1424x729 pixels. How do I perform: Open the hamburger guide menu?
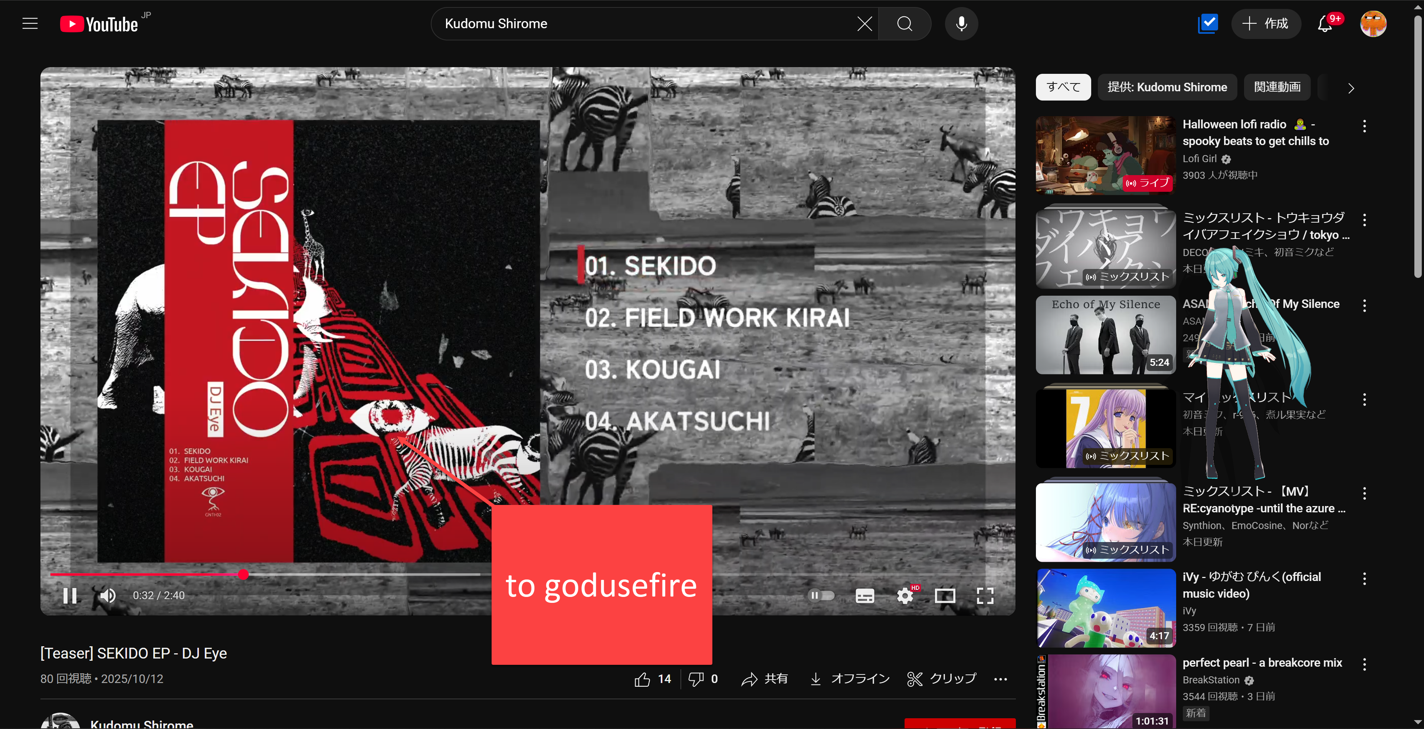(x=30, y=24)
